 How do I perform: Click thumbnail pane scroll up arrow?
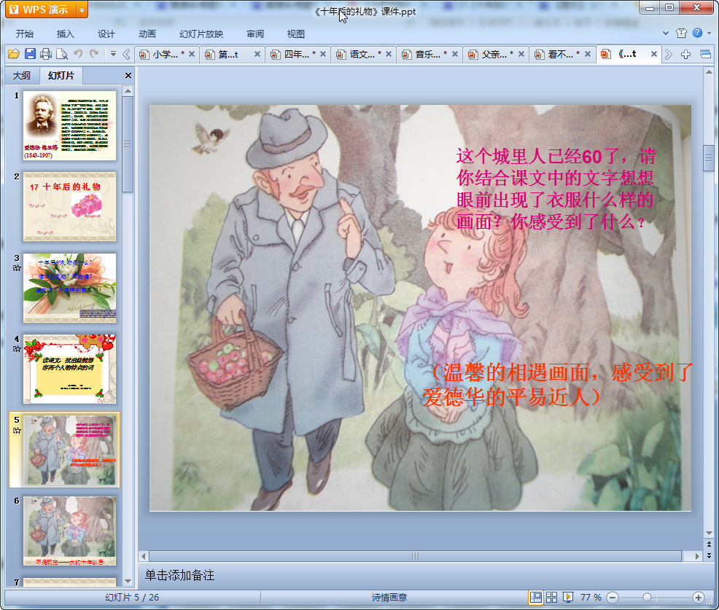click(x=128, y=91)
